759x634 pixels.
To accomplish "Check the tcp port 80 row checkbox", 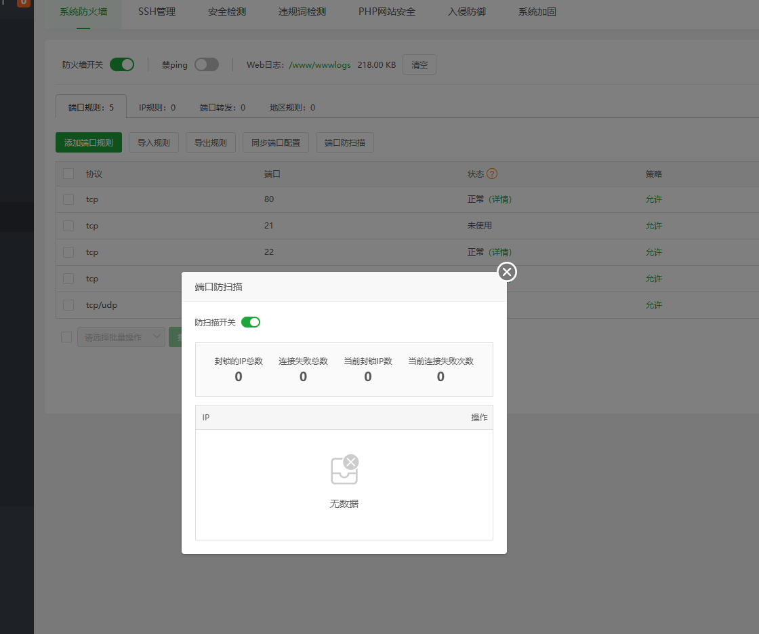I will [x=68, y=199].
